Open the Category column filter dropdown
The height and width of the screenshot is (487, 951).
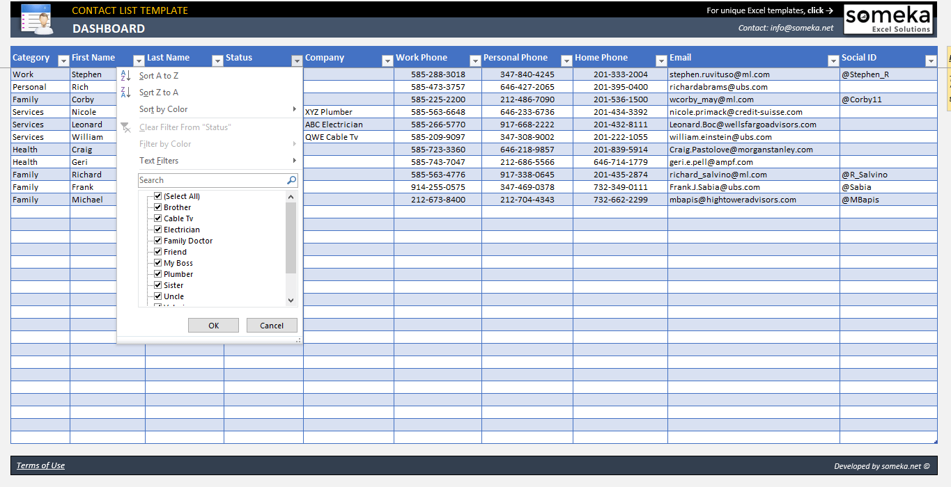tap(63, 60)
